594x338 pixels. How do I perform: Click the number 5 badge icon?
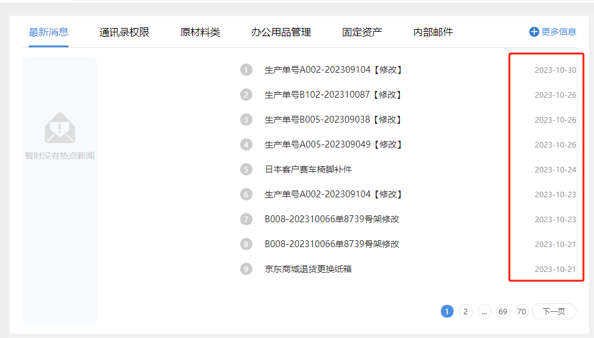point(246,169)
